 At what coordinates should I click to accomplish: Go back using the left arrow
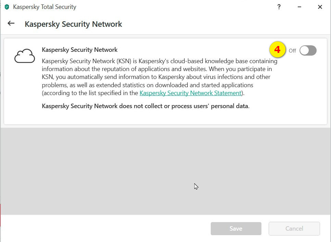click(11, 23)
